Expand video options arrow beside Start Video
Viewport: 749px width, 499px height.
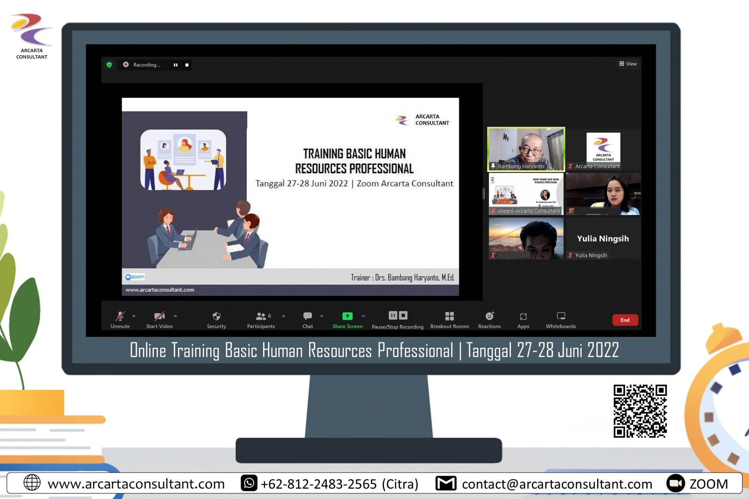pyautogui.click(x=176, y=316)
